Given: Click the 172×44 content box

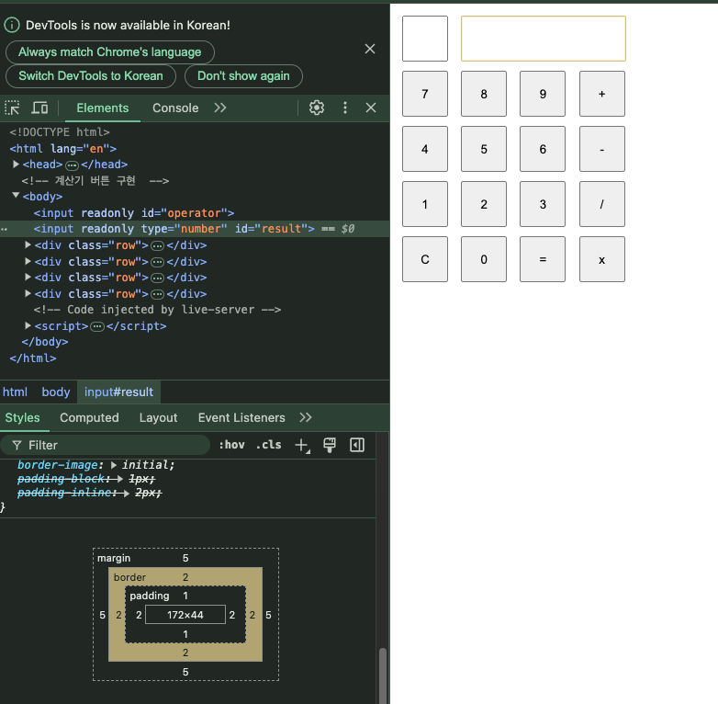Looking at the screenshot, I should [x=185, y=615].
